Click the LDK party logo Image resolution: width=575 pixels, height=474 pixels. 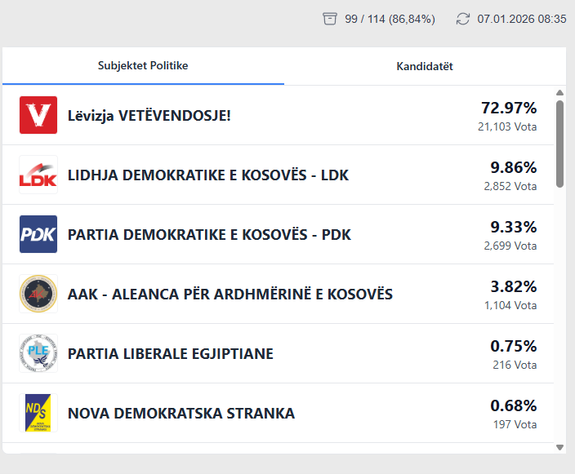[x=38, y=175]
